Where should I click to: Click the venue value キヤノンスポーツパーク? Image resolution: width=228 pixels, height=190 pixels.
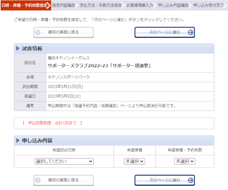(x=69, y=77)
